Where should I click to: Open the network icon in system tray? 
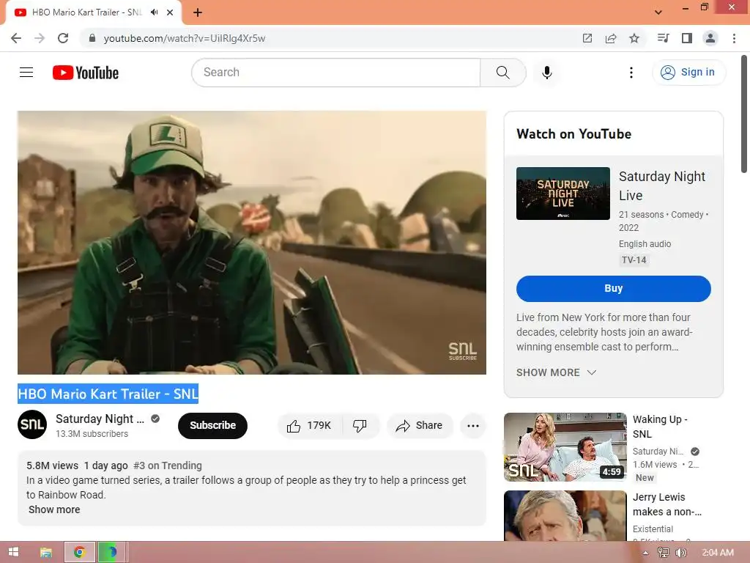[664, 553]
